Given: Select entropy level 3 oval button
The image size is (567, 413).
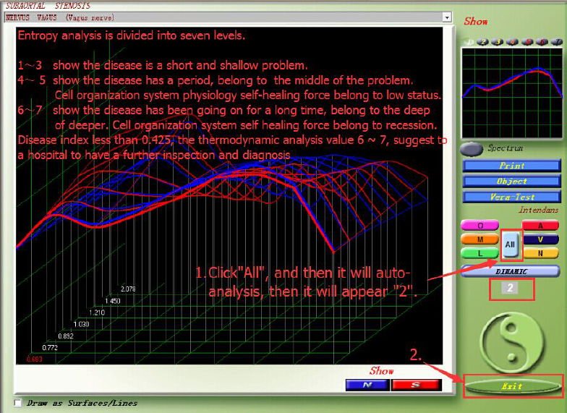Looking at the screenshot, I should [498, 42].
